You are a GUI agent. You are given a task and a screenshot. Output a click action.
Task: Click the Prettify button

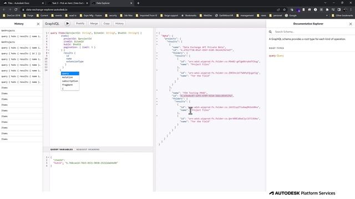(x=80, y=23)
